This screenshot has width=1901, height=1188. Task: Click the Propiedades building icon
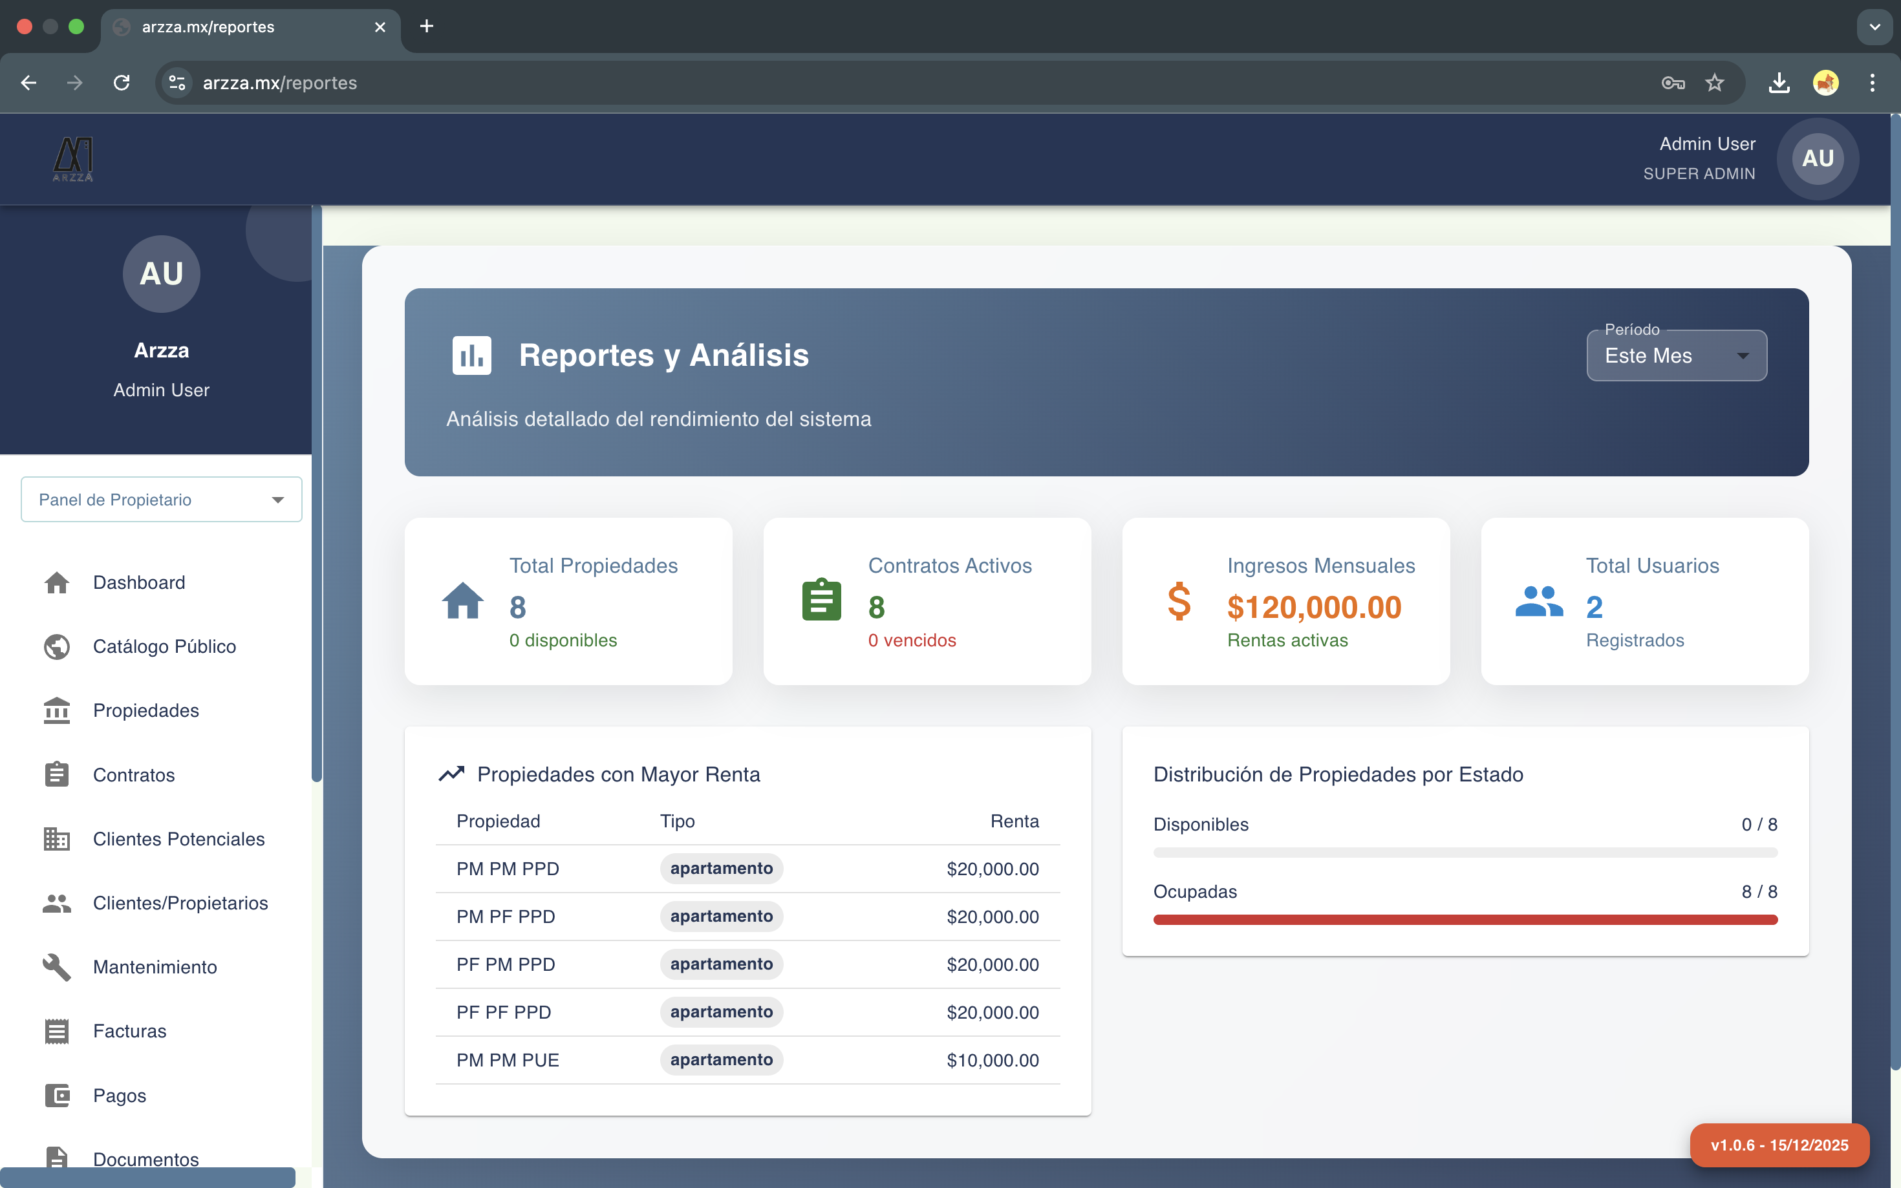(57, 710)
